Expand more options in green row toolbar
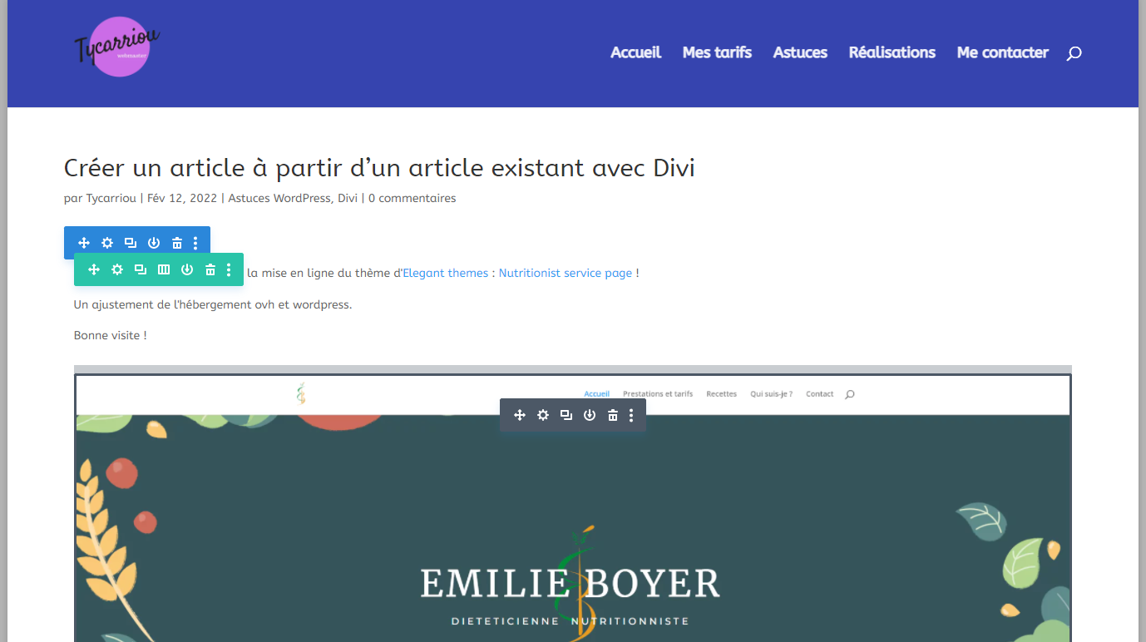Viewport: 1146px width, 642px height. click(x=229, y=269)
